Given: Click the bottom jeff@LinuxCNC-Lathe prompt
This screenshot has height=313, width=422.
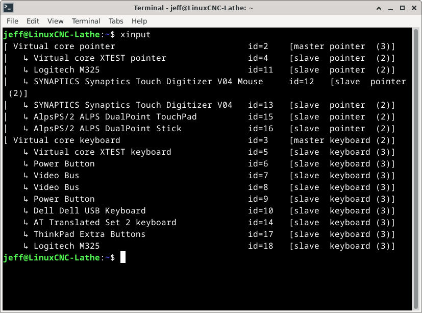Looking at the screenshot, I should coord(59,258).
